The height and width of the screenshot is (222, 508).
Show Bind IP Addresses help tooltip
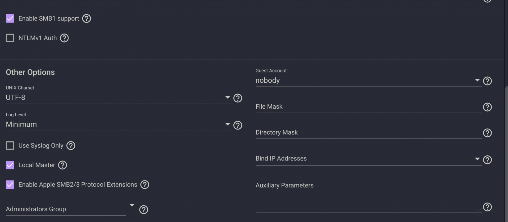click(487, 160)
